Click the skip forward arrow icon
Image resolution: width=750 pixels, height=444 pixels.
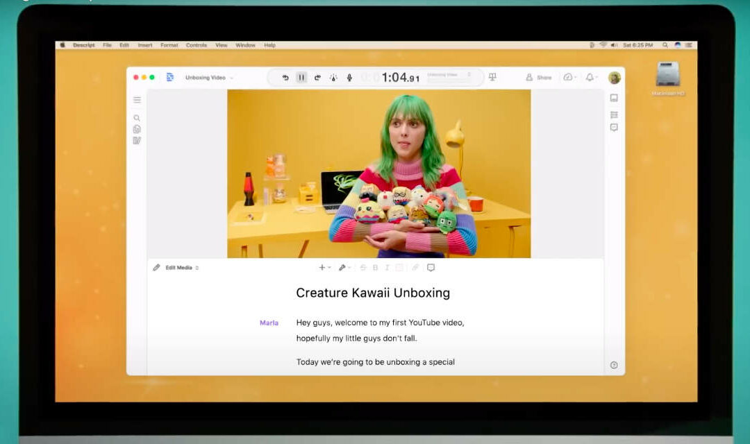point(317,78)
